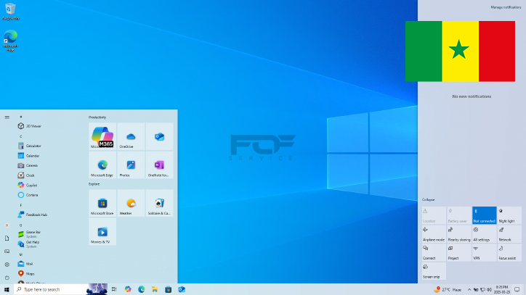Select the Explore group heading
The width and height of the screenshot is (526, 295).
pyautogui.click(x=94, y=184)
